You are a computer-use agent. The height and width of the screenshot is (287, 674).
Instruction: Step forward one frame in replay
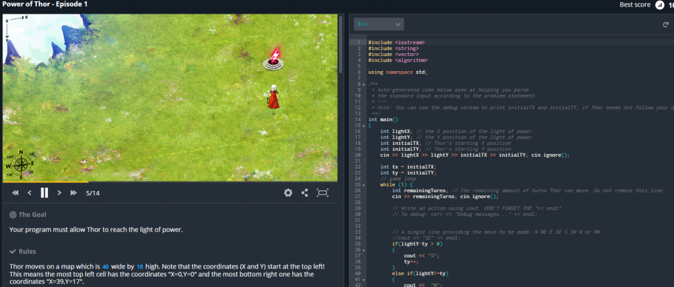point(59,193)
